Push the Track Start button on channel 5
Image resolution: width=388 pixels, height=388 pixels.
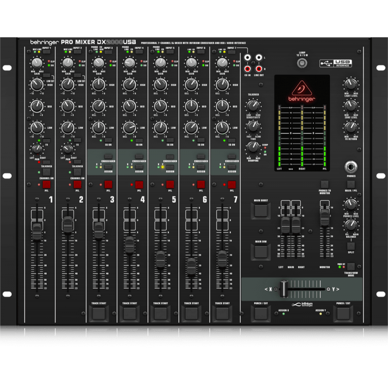pos(161,314)
